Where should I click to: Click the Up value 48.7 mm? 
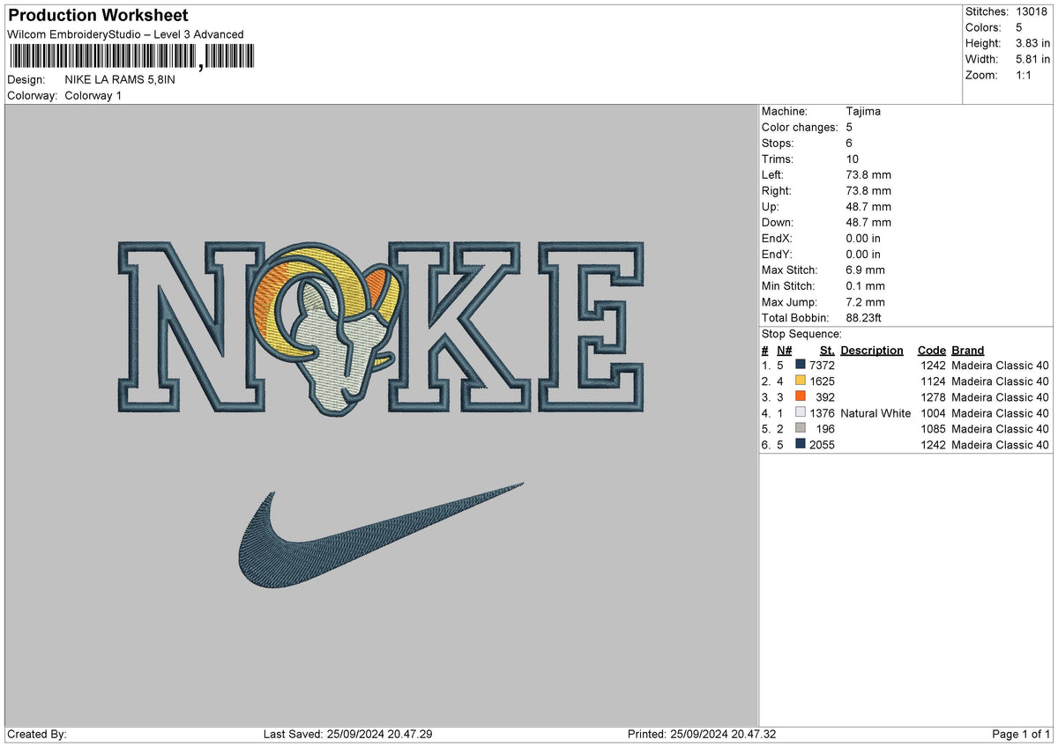point(868,206)
